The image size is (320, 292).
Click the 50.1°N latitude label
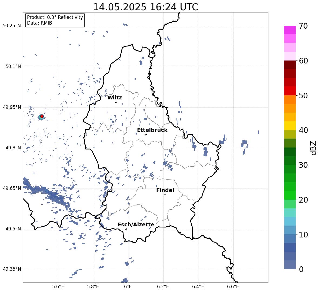(13, 66)
